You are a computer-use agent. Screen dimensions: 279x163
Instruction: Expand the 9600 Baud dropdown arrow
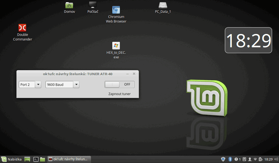tap(76, 84)
